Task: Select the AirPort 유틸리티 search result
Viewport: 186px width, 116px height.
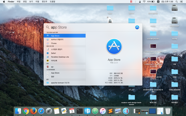Action: pyautogui.click(x=65, y=40)
